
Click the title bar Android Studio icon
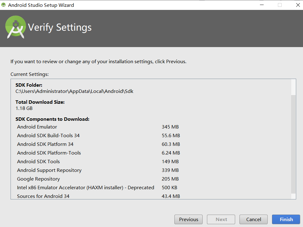[3, 5]
